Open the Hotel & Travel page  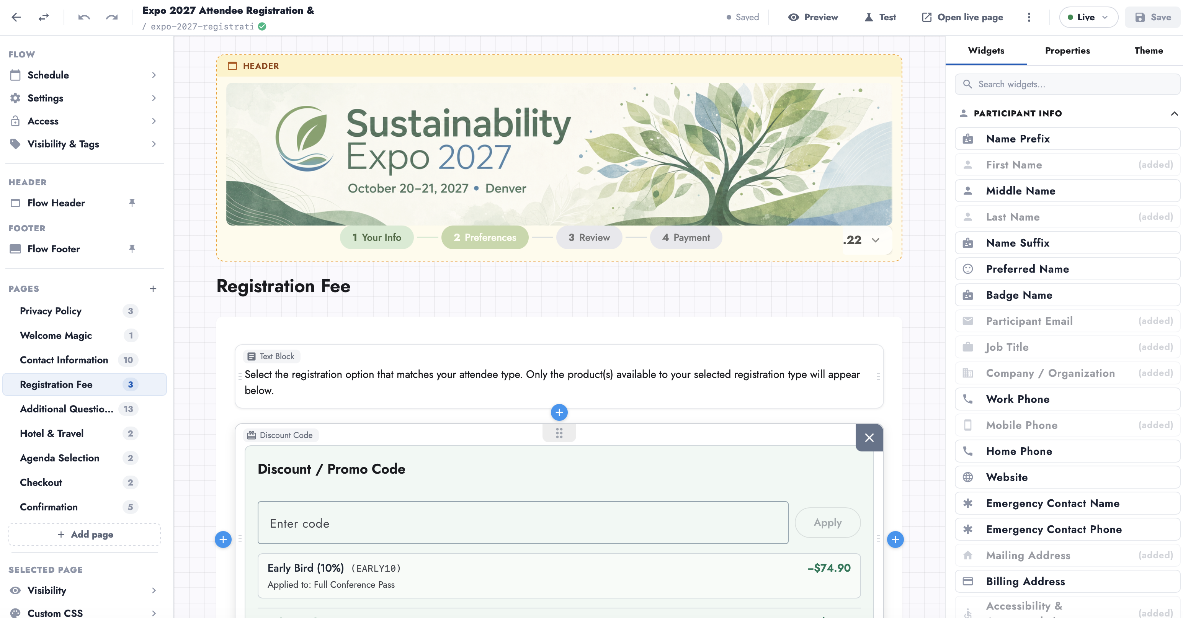coord(85,433)
